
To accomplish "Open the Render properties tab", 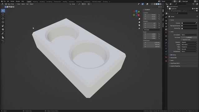I will [x=166, y=21].
